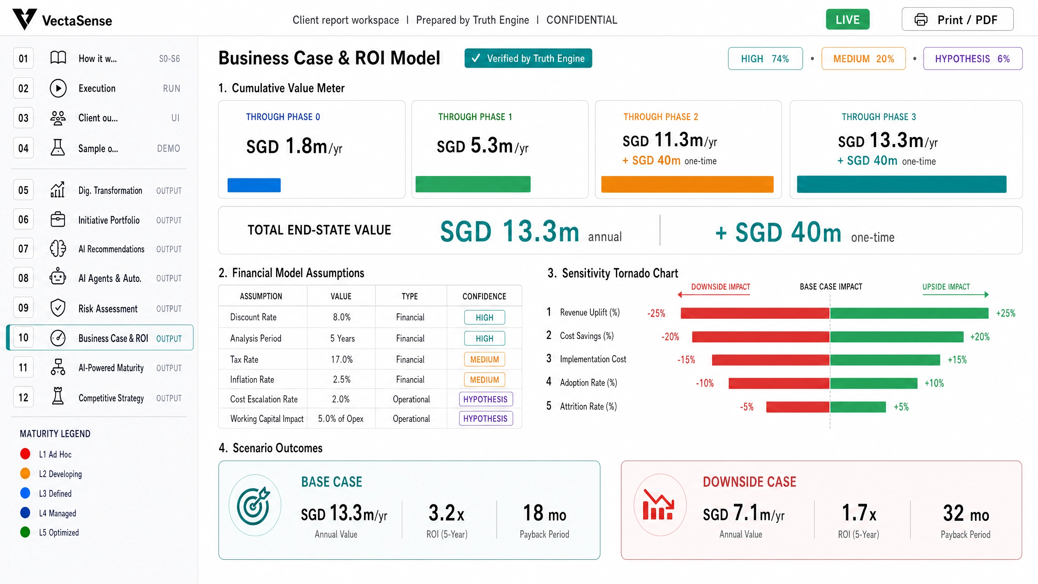Click the HIGH 74% confidence chip
The width and height of the screenshot is (1038, 584).
click(765, 58)
